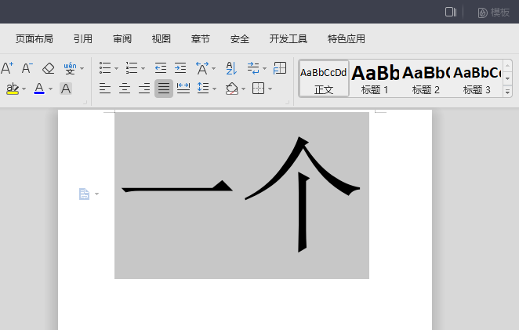Align text left

click(105, 89)
